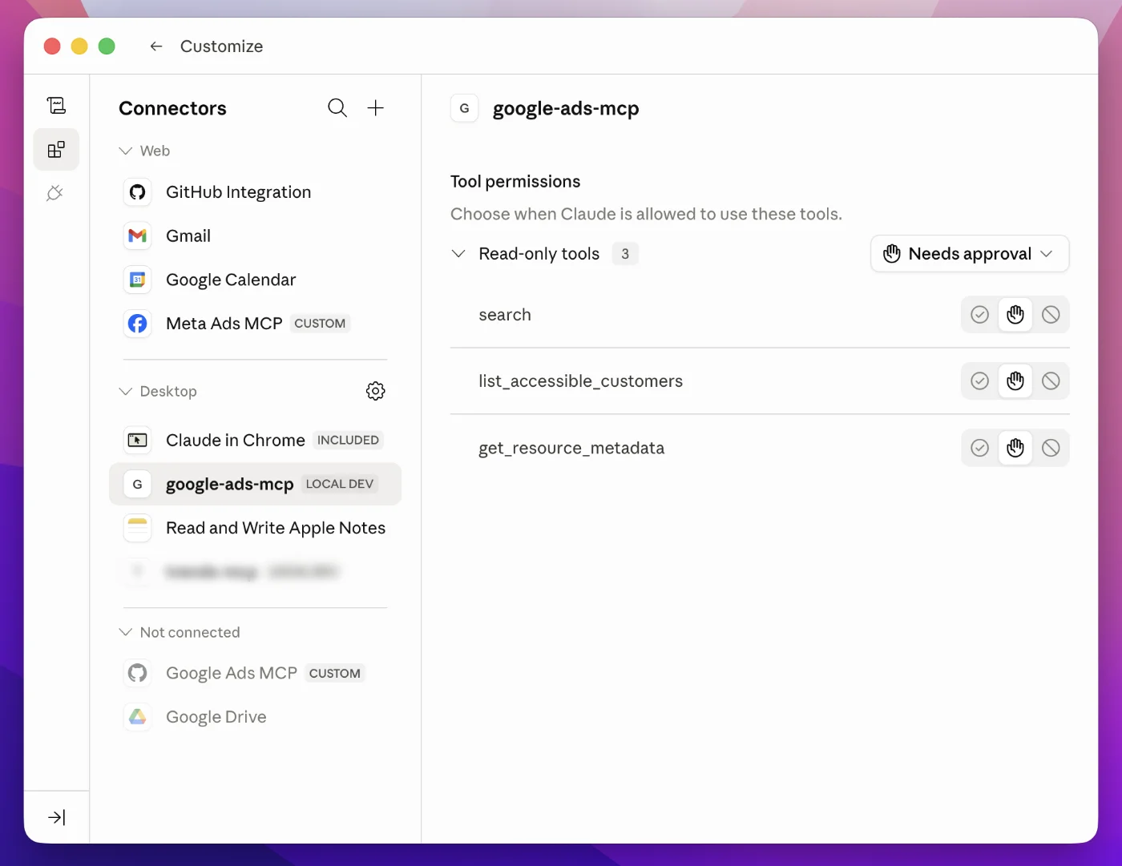Screen dimensions: 1122x866
Task: Select Read and Write Apple Notes connector
Action: [255, 528]
